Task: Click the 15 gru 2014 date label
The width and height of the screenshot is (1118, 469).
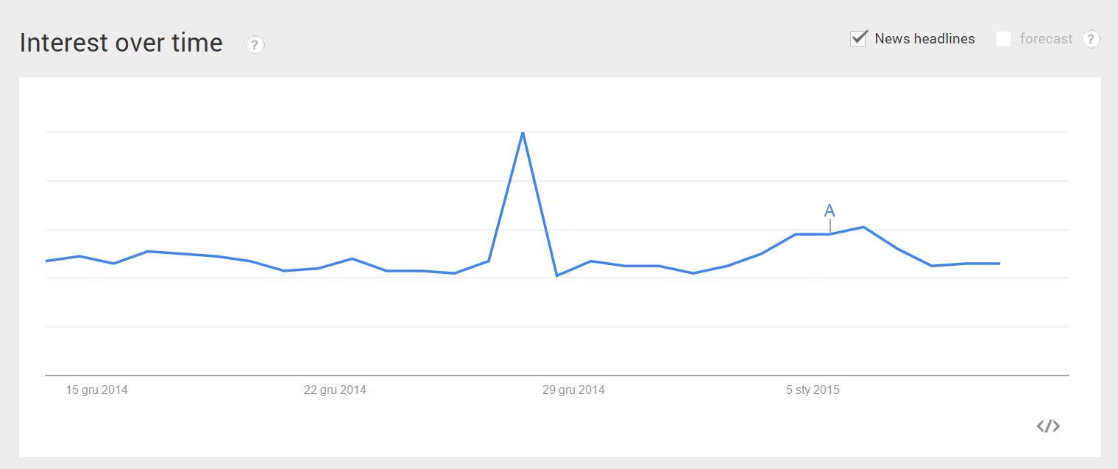Action: [96, 390]
